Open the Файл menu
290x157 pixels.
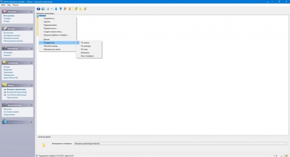(3, 5)
